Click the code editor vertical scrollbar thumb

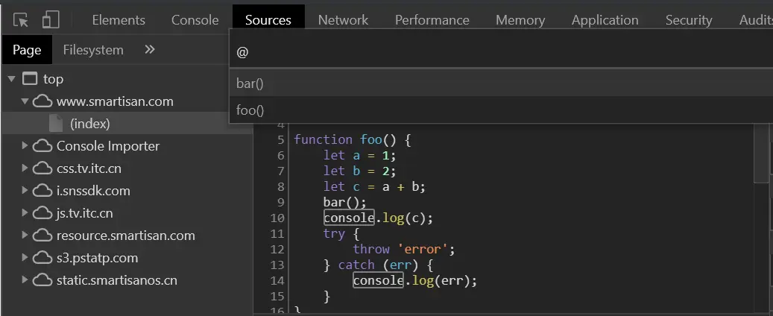[760, 153]
